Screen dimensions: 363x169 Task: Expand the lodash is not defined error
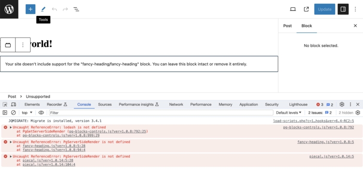click(x=11, y=127)
